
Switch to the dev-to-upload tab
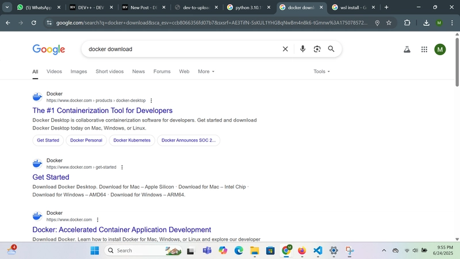pos(196,7)
